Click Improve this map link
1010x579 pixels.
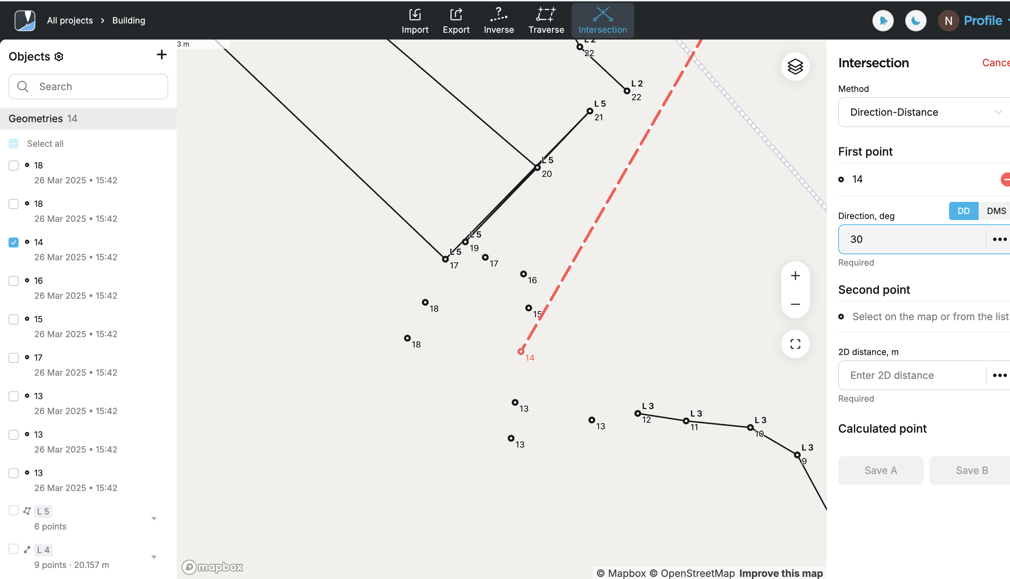tap(781, 573)
